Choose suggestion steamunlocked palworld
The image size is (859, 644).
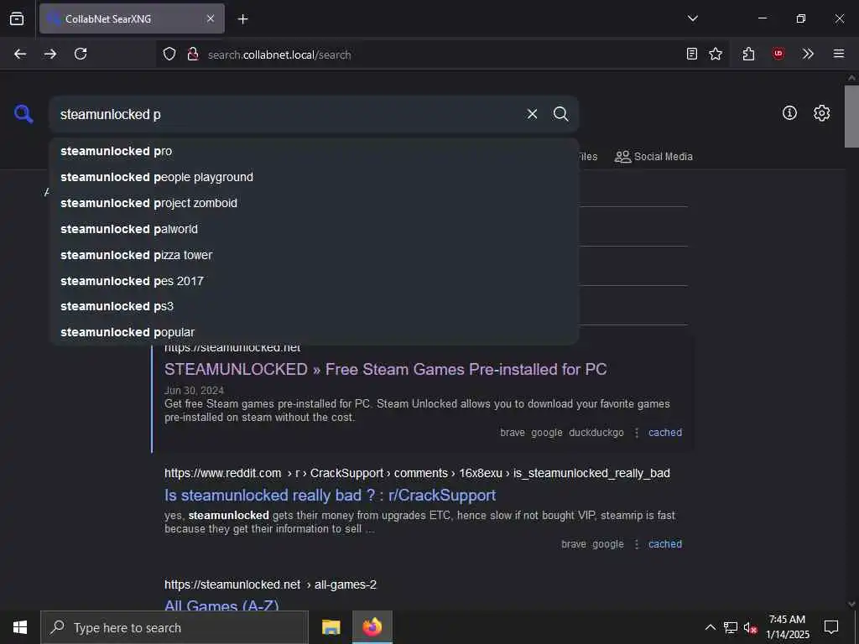click(314, 229)
